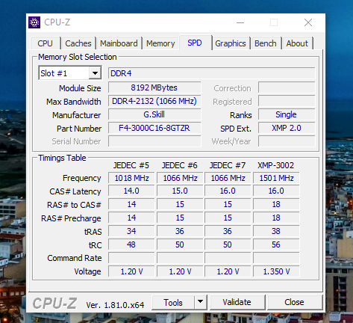Click the empty XMP-3002 Command Rate cell

click(x=276, y=258)
